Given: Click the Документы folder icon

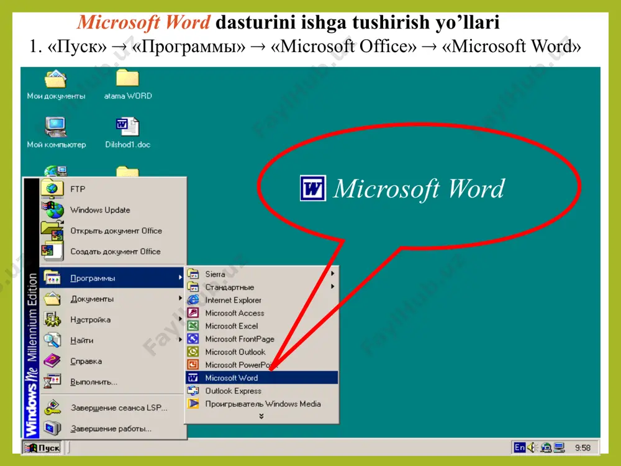Looking at the screenshot, I should click(x=52, y=298).
